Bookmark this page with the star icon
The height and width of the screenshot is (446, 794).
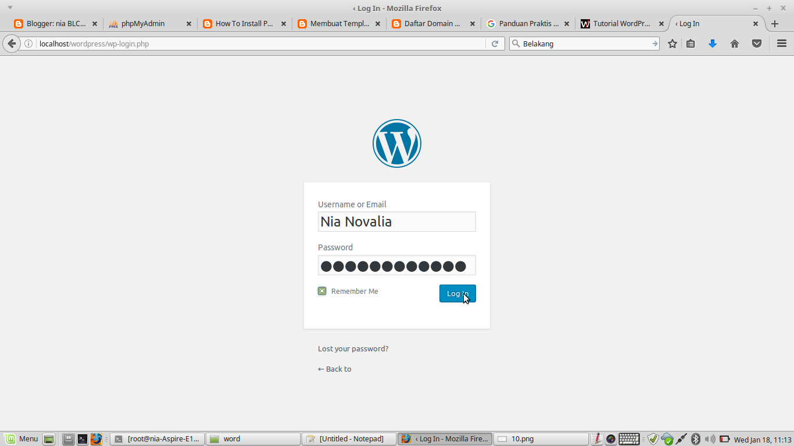pos(673,44)
